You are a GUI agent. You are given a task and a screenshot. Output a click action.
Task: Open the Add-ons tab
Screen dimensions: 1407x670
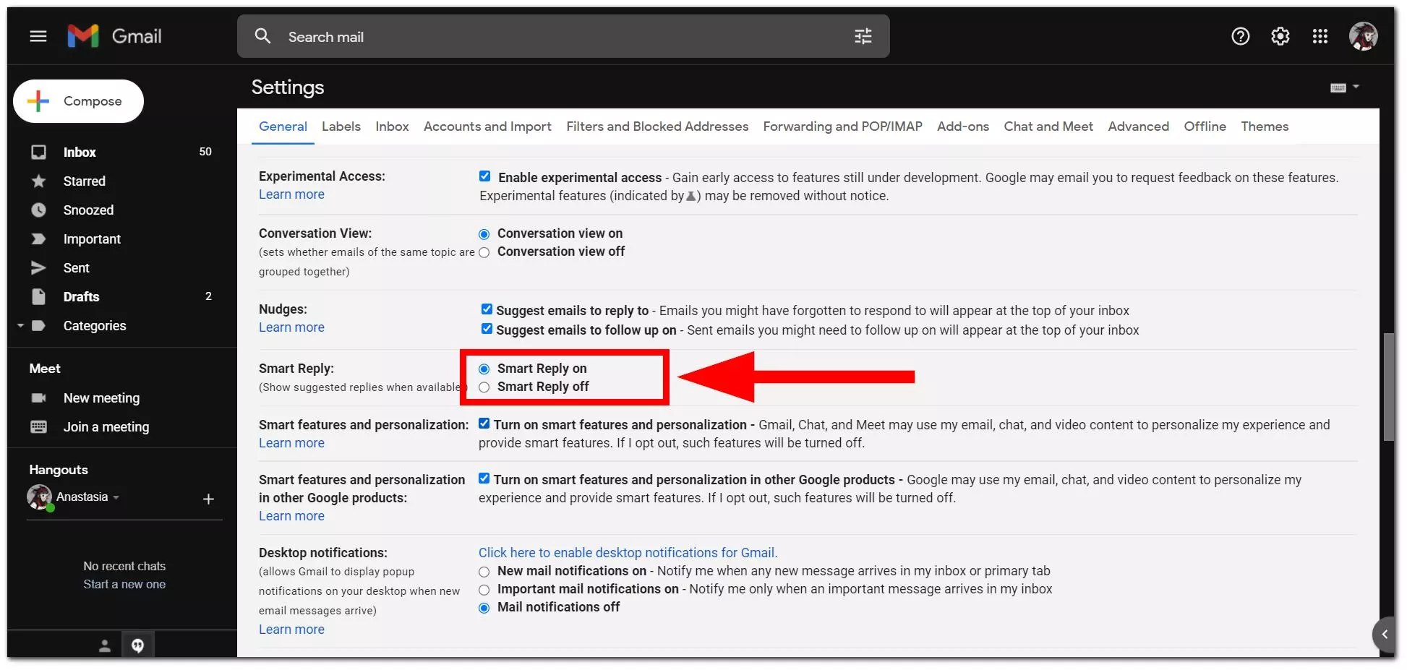(x=962, y=126)
